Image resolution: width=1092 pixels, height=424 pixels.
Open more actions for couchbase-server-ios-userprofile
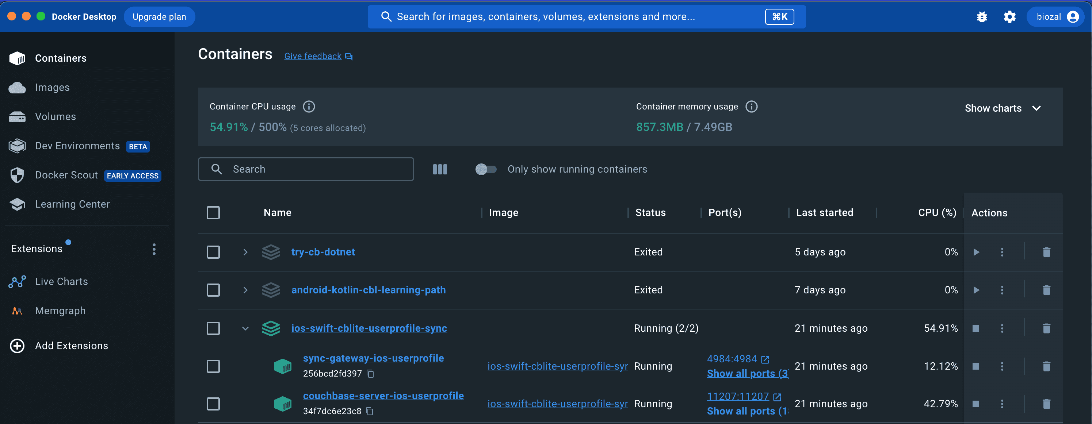[x=1002, y=404]
